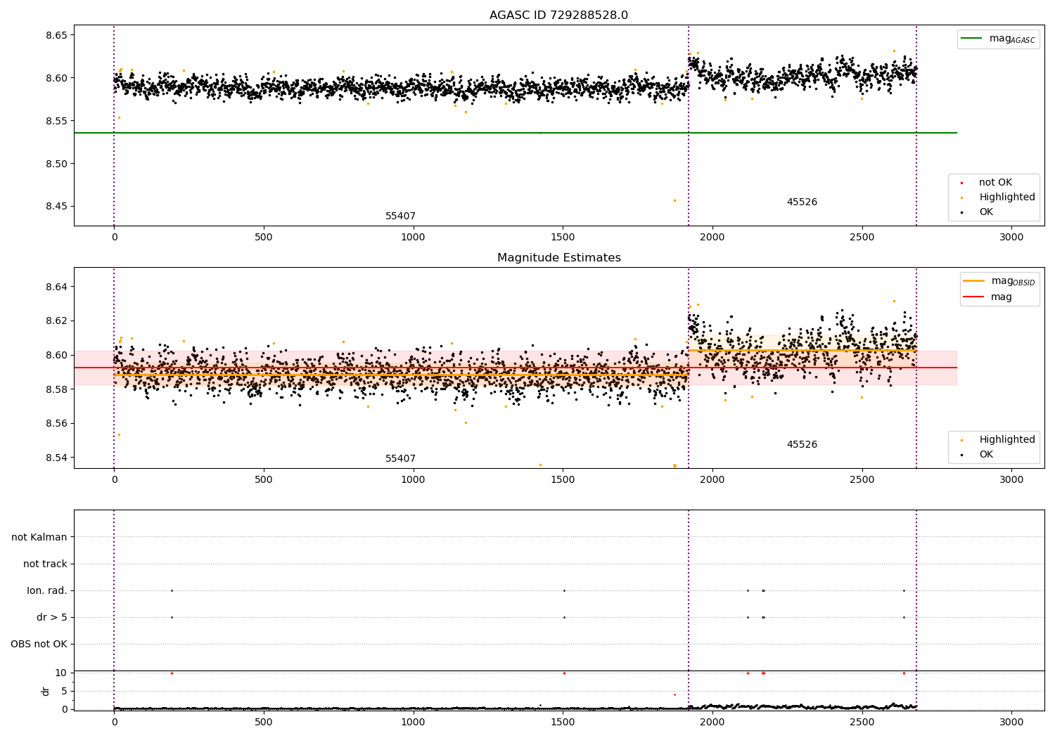Select the 'AGASC ID 729288528.0' plot title
Viewport: 1055px width, 738px height.
pyautogui.click(x=558, y=15)
